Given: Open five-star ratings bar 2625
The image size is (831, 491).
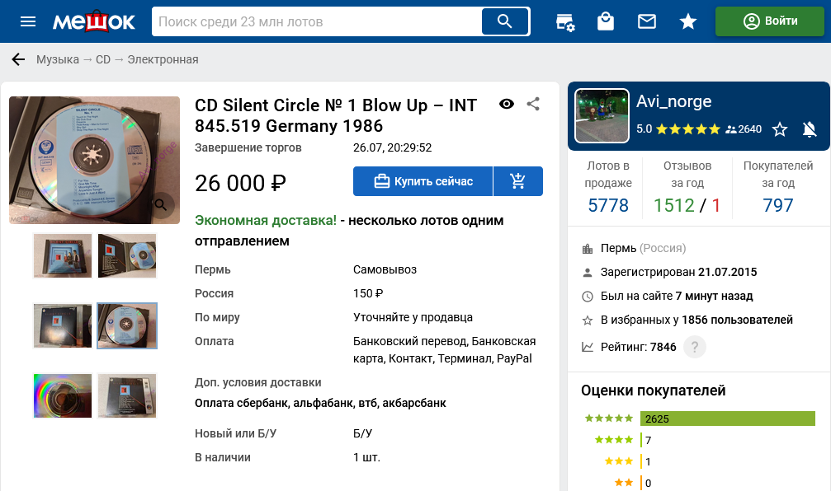Looking at the screenshot, I should coord(728,419).
